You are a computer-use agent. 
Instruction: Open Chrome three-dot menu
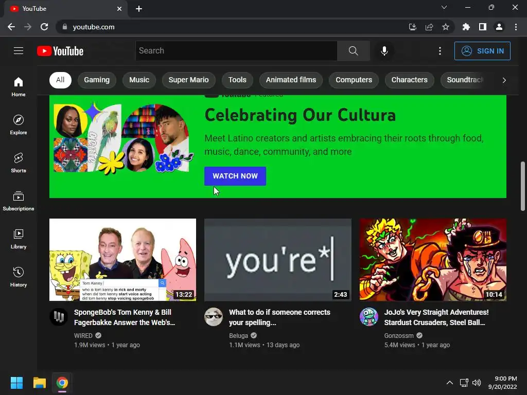[x=516, y=27]
